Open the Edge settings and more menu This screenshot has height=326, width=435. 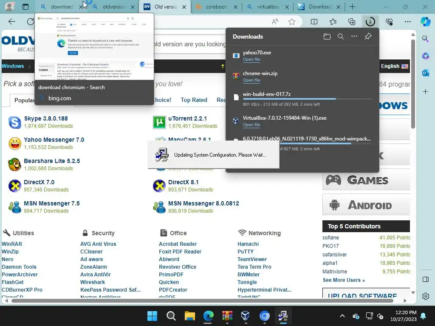[407, 22]
